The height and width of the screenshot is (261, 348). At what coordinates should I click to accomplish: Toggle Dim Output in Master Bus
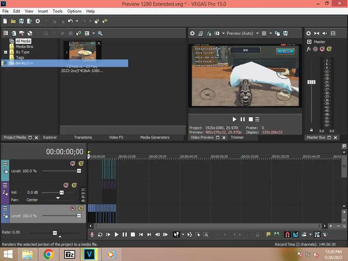click(325, 33)
